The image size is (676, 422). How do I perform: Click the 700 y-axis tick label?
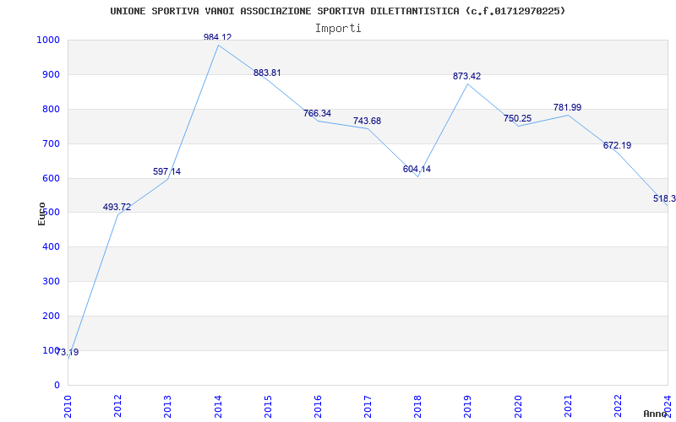tap(51, 143)
